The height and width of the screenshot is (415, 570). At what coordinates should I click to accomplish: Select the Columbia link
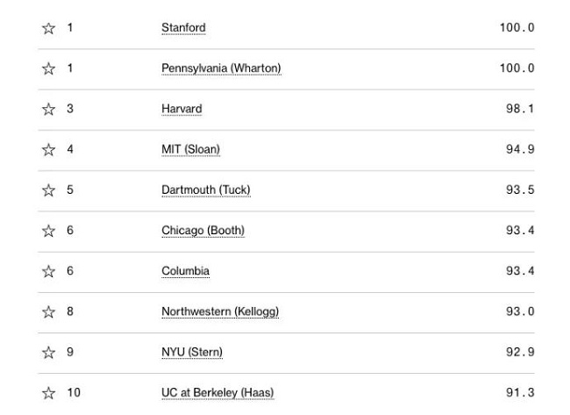(x=185, y=271)
